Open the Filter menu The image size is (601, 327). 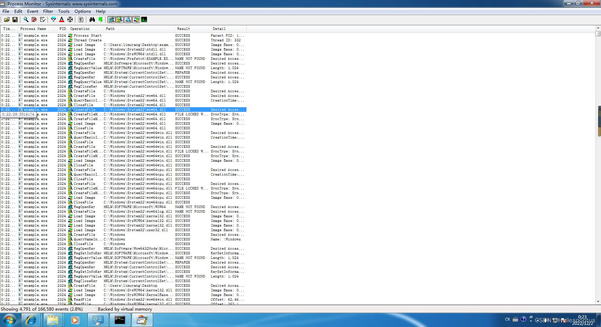tap(48, 11)
